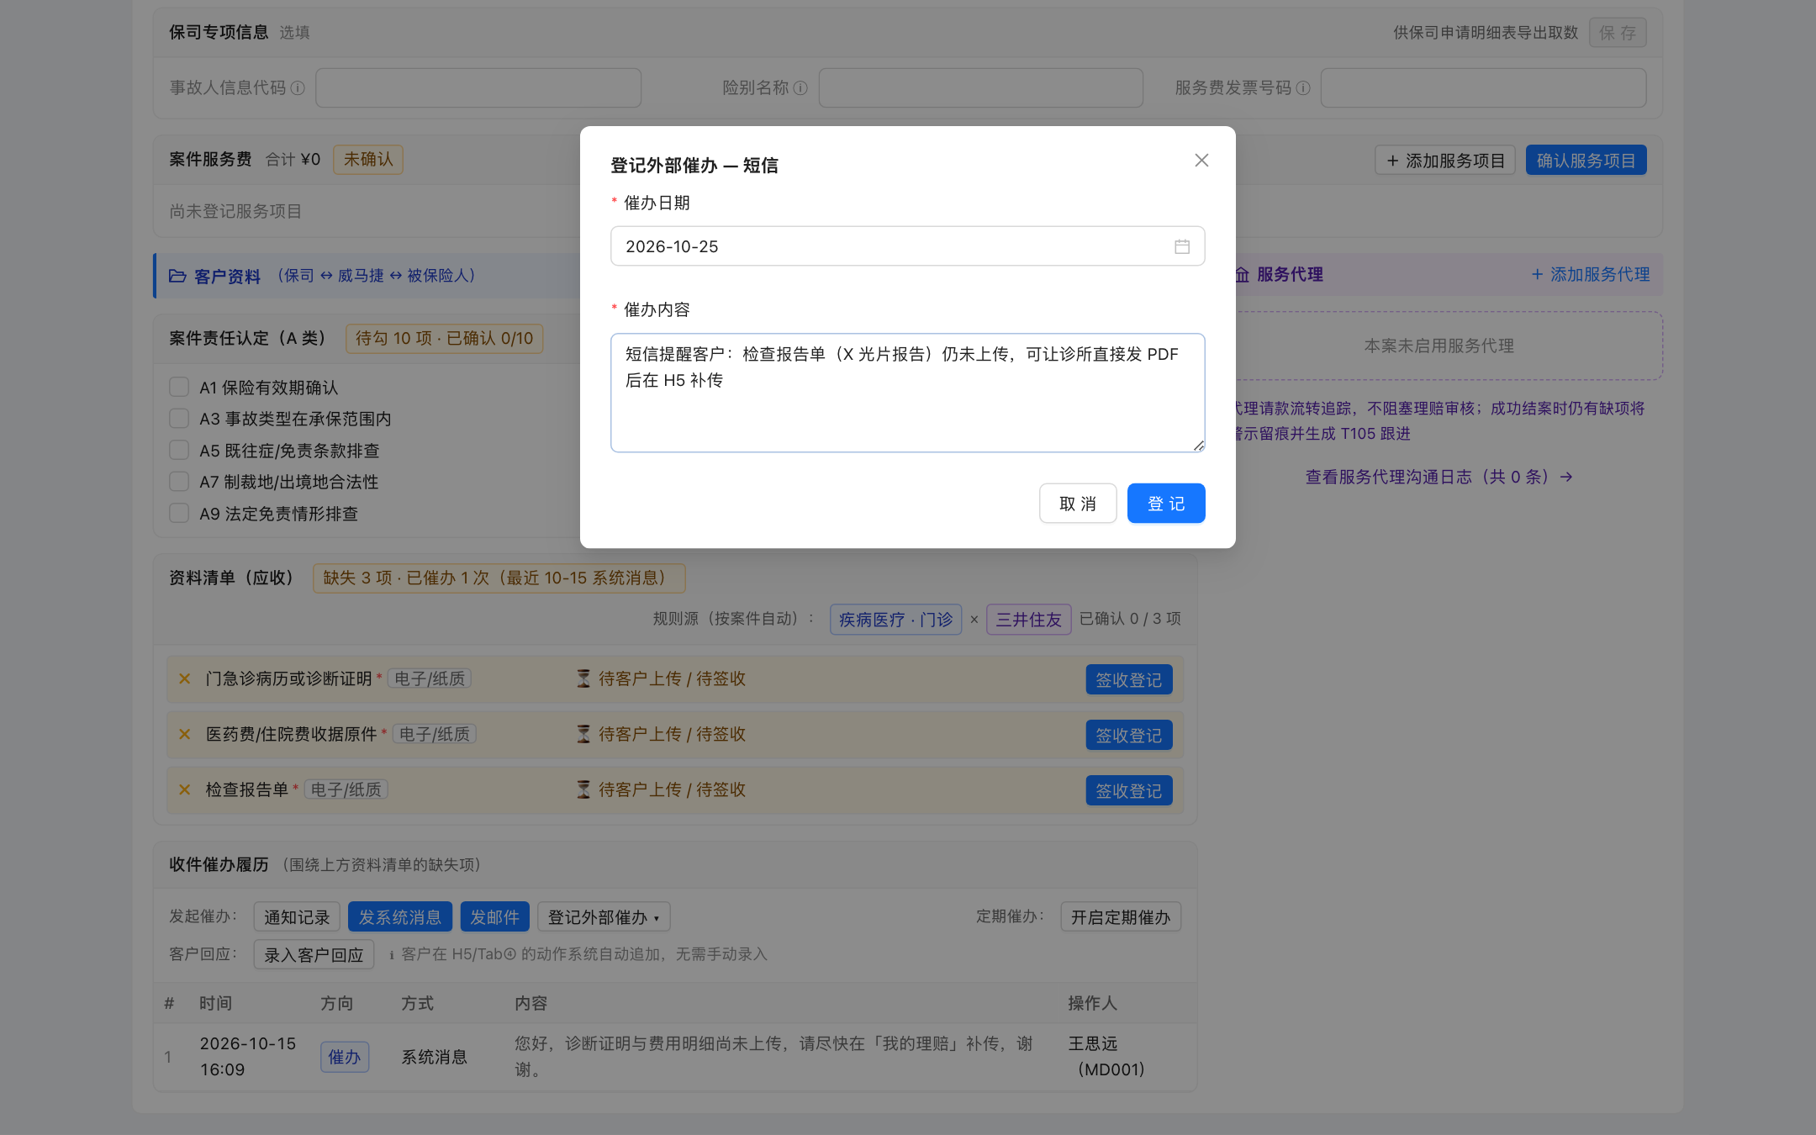Screen dimensions: 1816x1135
Task: Click the X mark beside 检查报告单
Action: 184,789
